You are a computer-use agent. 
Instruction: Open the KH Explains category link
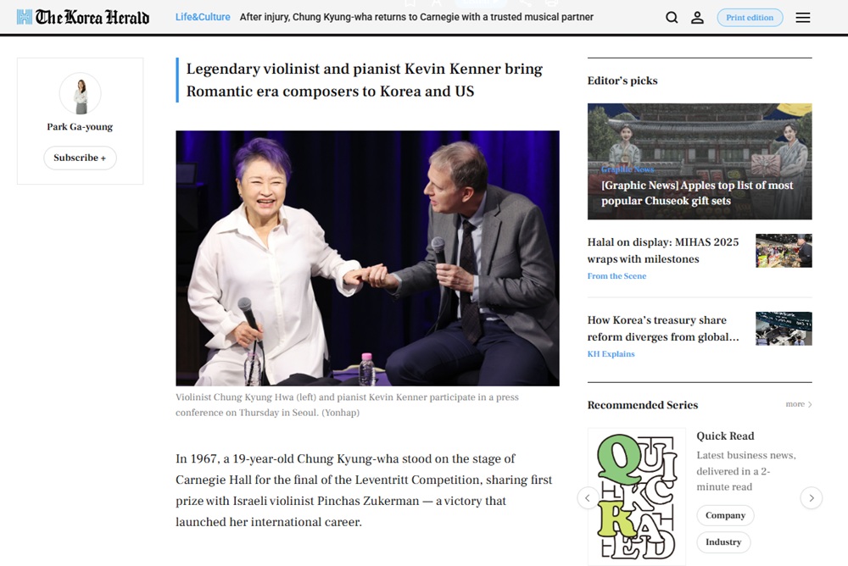tap(611, 353)
